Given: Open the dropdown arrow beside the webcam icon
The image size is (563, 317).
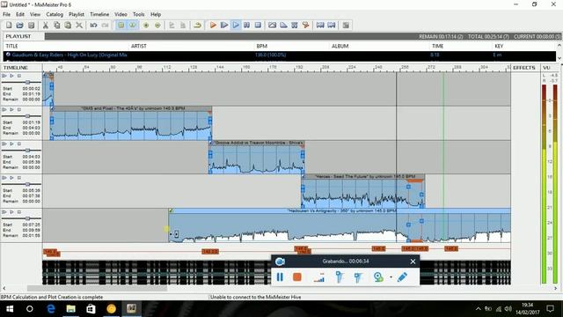Looking at the screenshot, I should (x=391, y=277).
